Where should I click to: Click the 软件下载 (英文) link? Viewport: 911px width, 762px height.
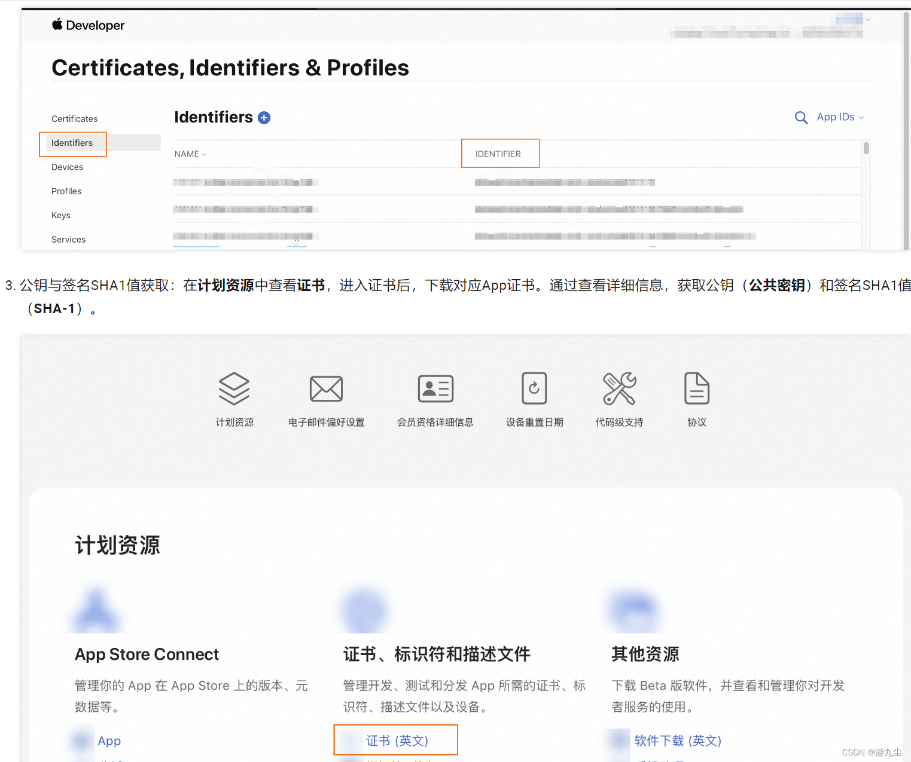(678, 740)
